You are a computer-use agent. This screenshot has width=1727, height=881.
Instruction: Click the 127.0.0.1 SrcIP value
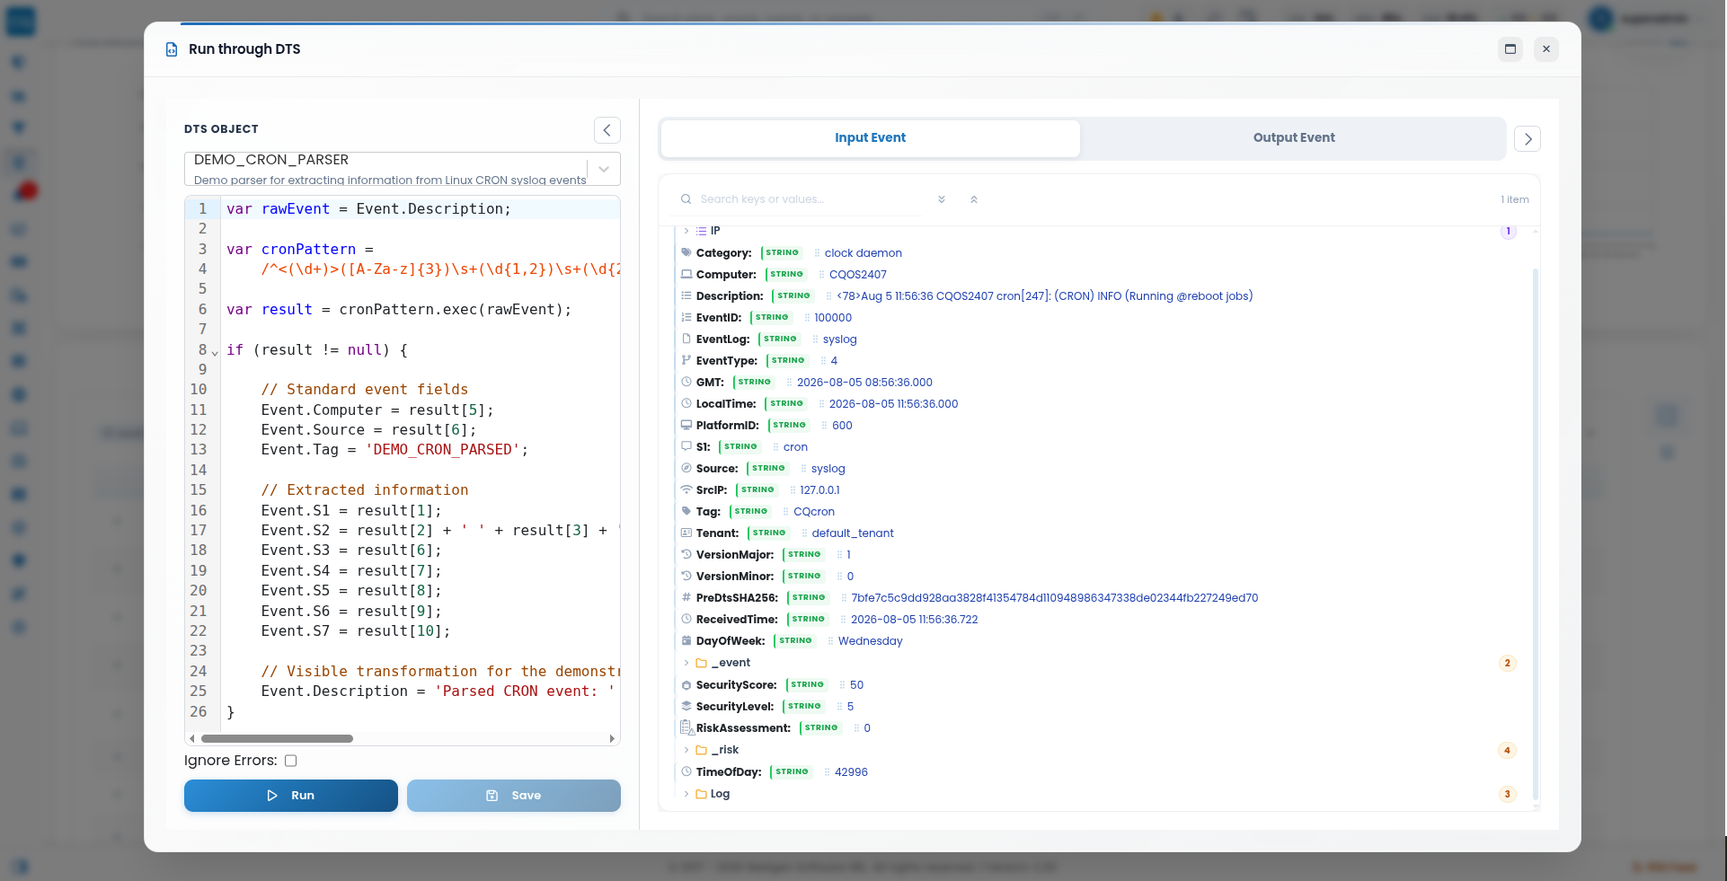pos(819,490)
